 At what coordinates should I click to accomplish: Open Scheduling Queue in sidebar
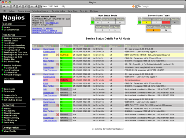[x=13, y=100]
